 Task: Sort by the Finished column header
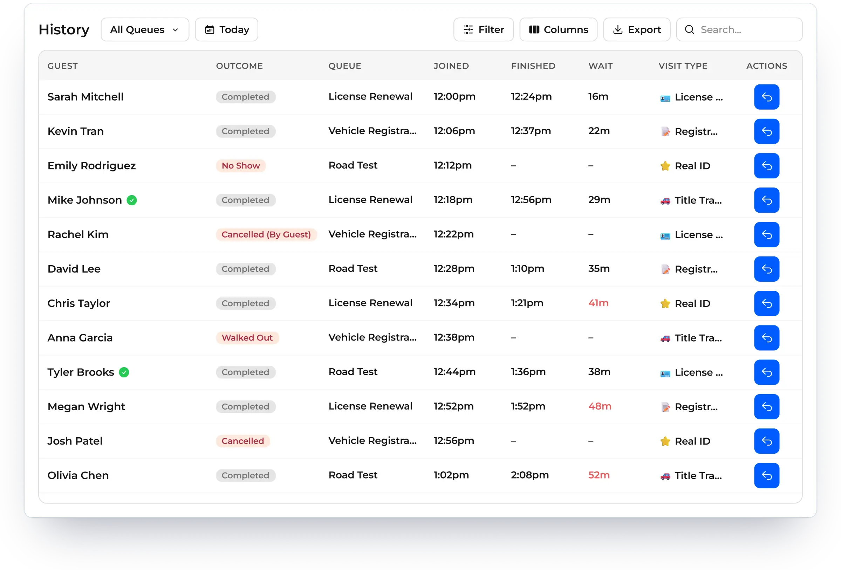pos(533,66)
